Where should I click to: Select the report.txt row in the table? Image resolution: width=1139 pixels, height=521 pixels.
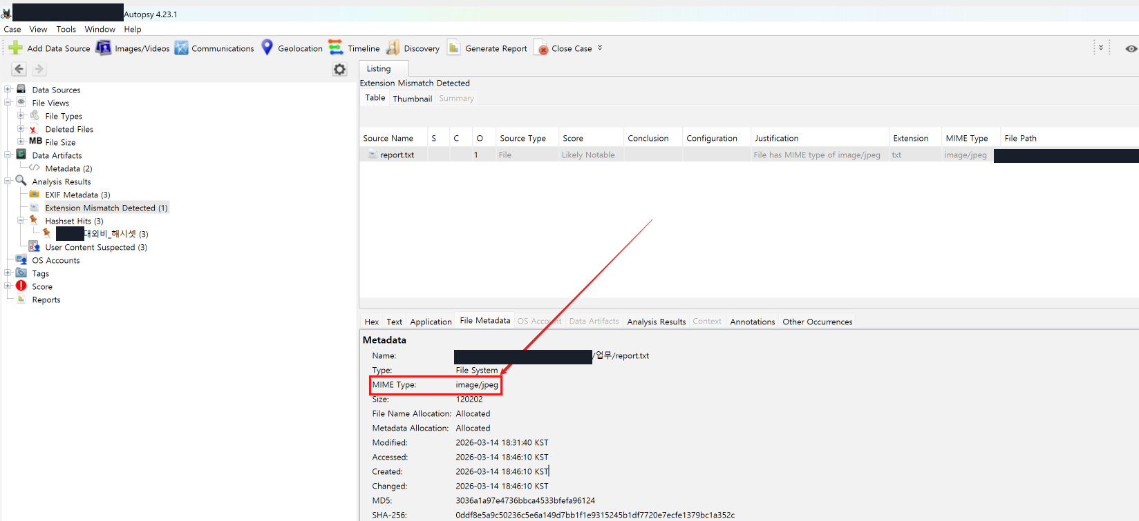749,155
